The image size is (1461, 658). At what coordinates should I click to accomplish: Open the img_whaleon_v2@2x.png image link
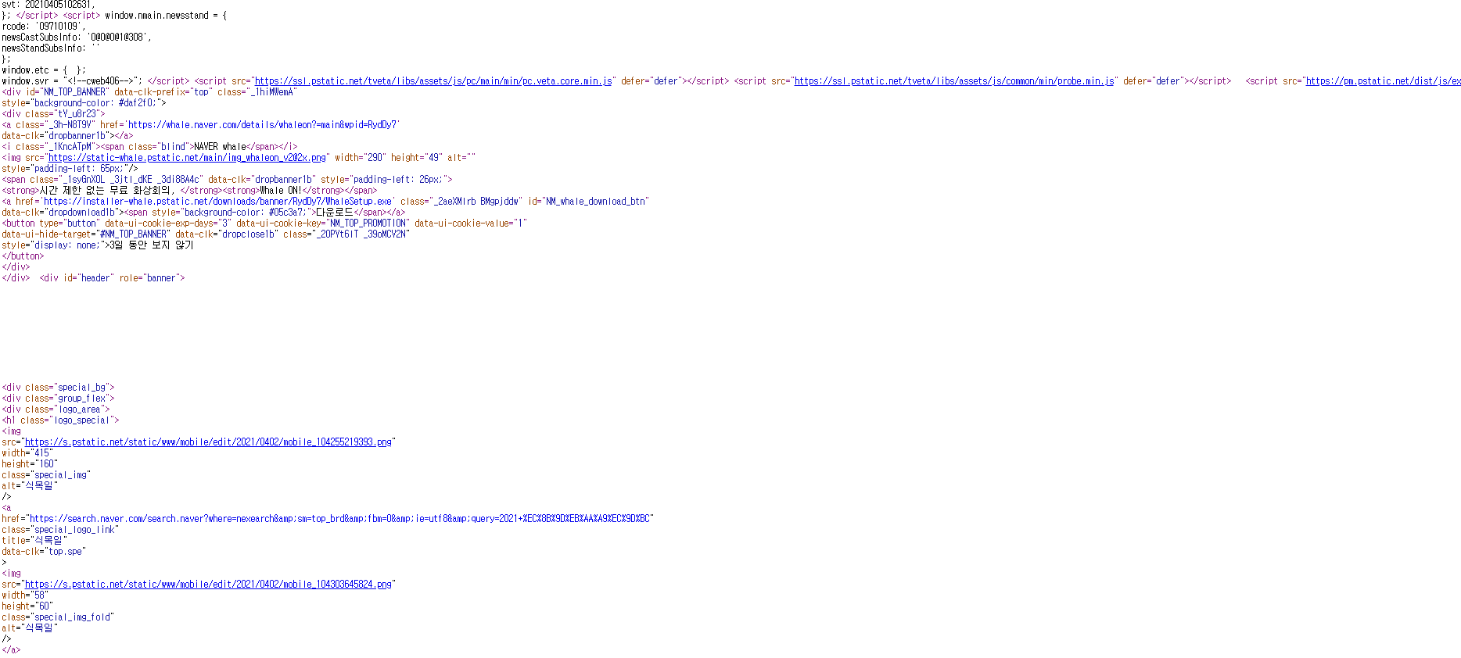pyautogui.click(x=187, y=158)
